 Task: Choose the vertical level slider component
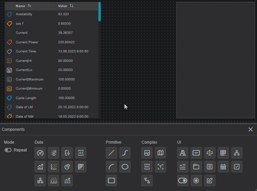67,153
